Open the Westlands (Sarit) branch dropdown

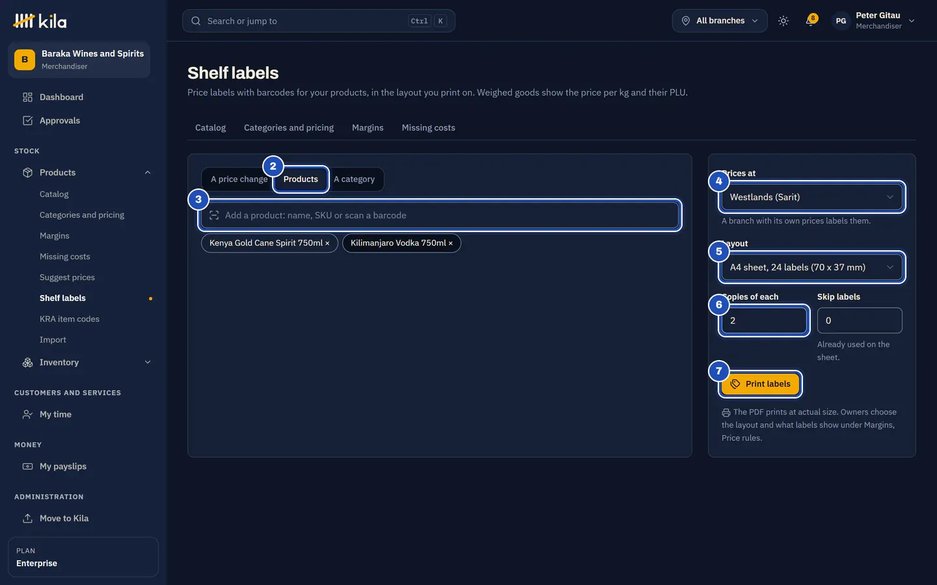(x=812, y=197)
